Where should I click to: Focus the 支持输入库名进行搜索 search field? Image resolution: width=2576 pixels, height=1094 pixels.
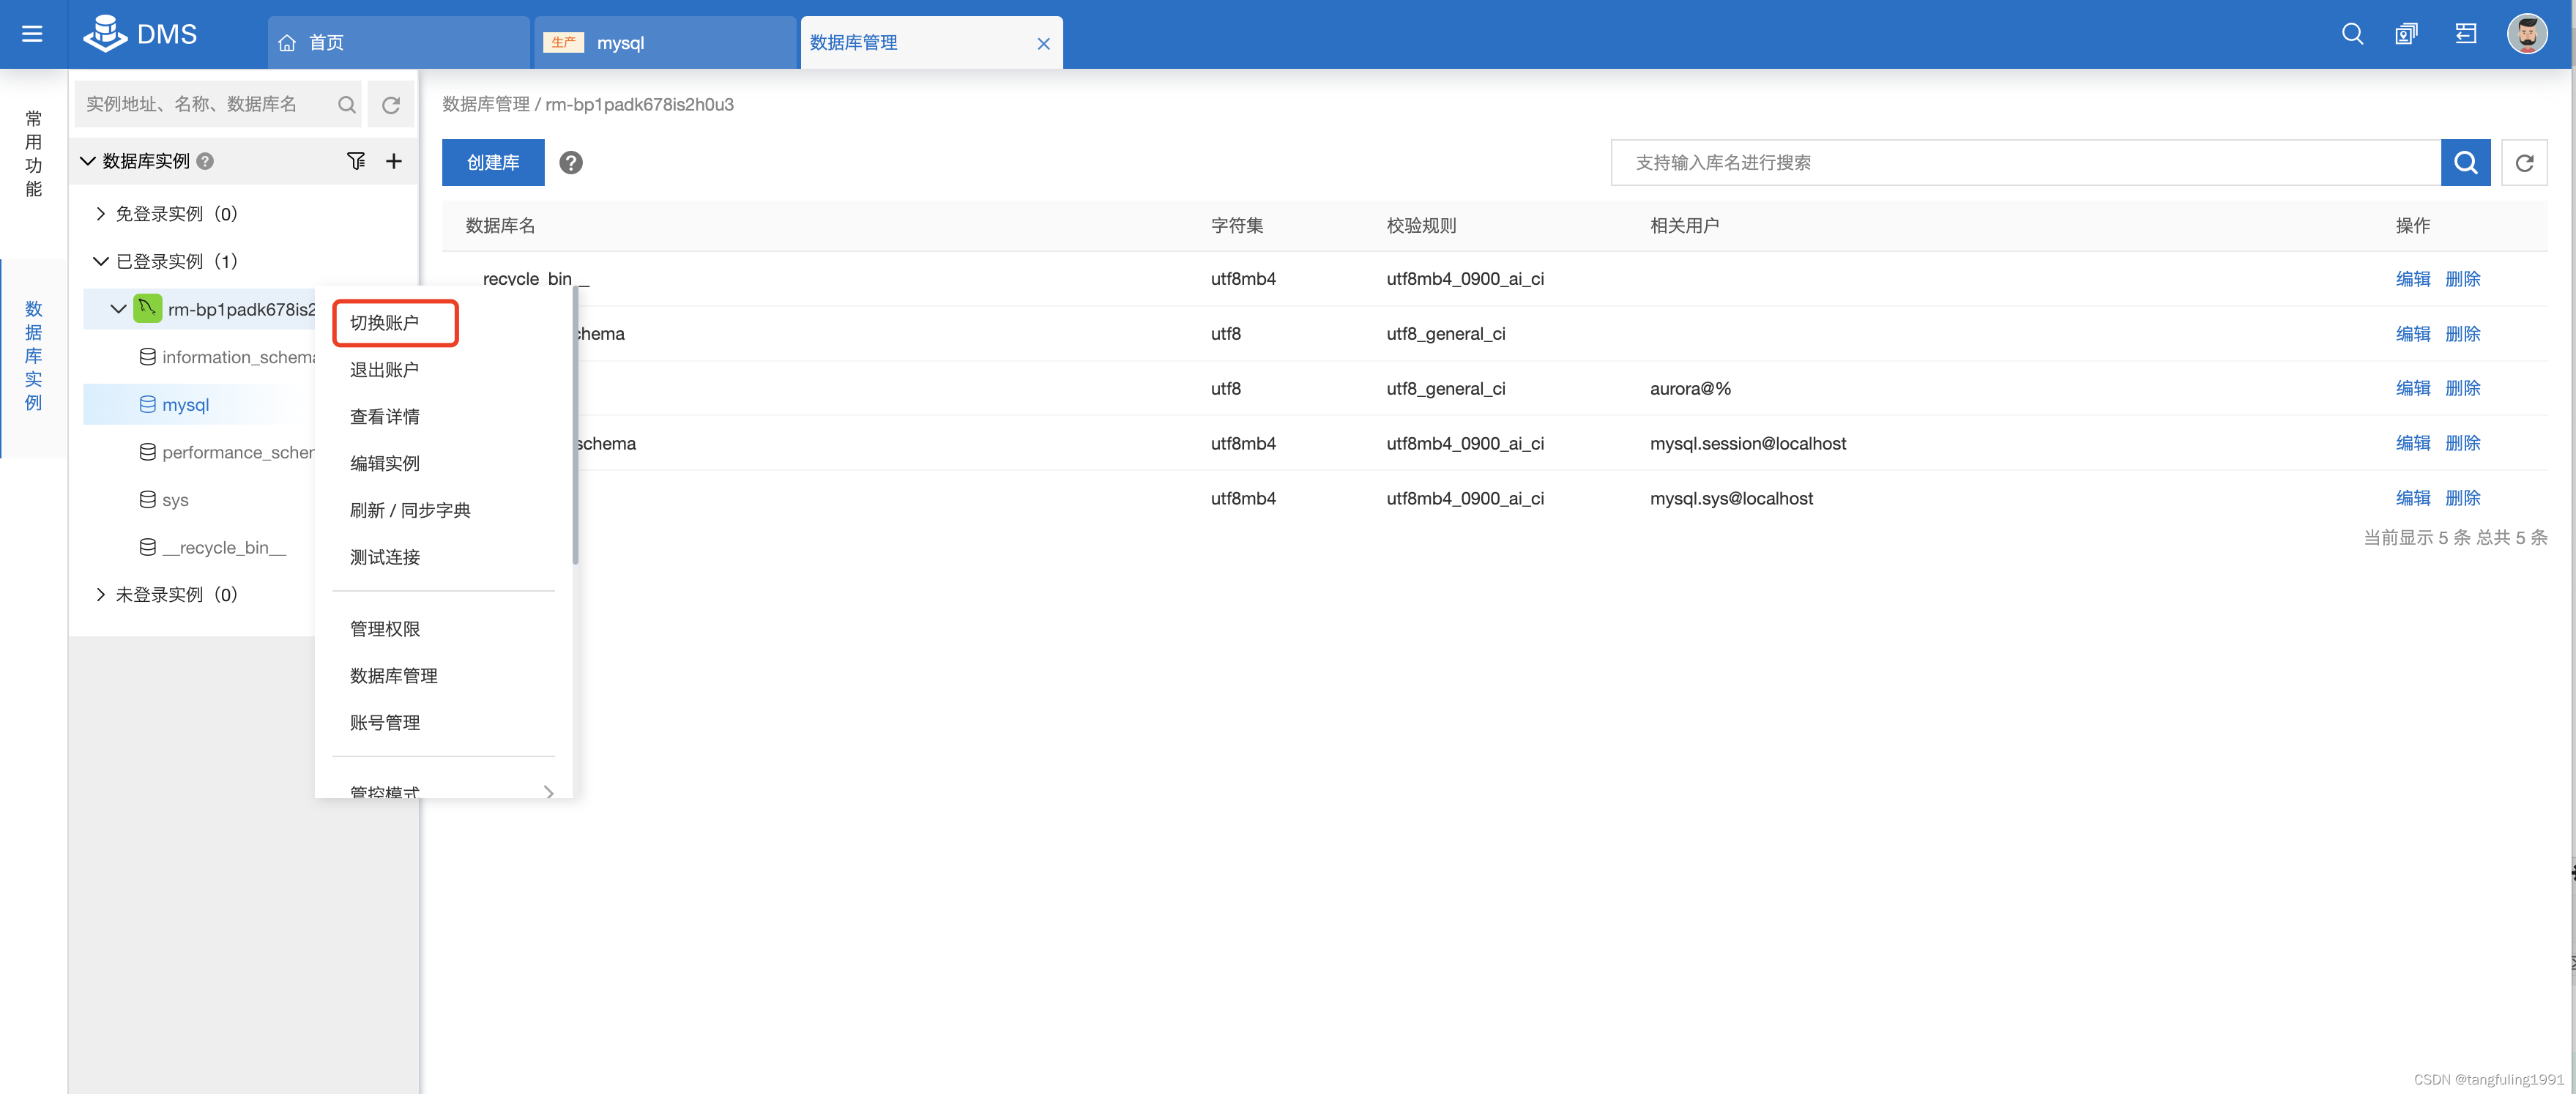pyautogui.click(x=2025, y=162)
